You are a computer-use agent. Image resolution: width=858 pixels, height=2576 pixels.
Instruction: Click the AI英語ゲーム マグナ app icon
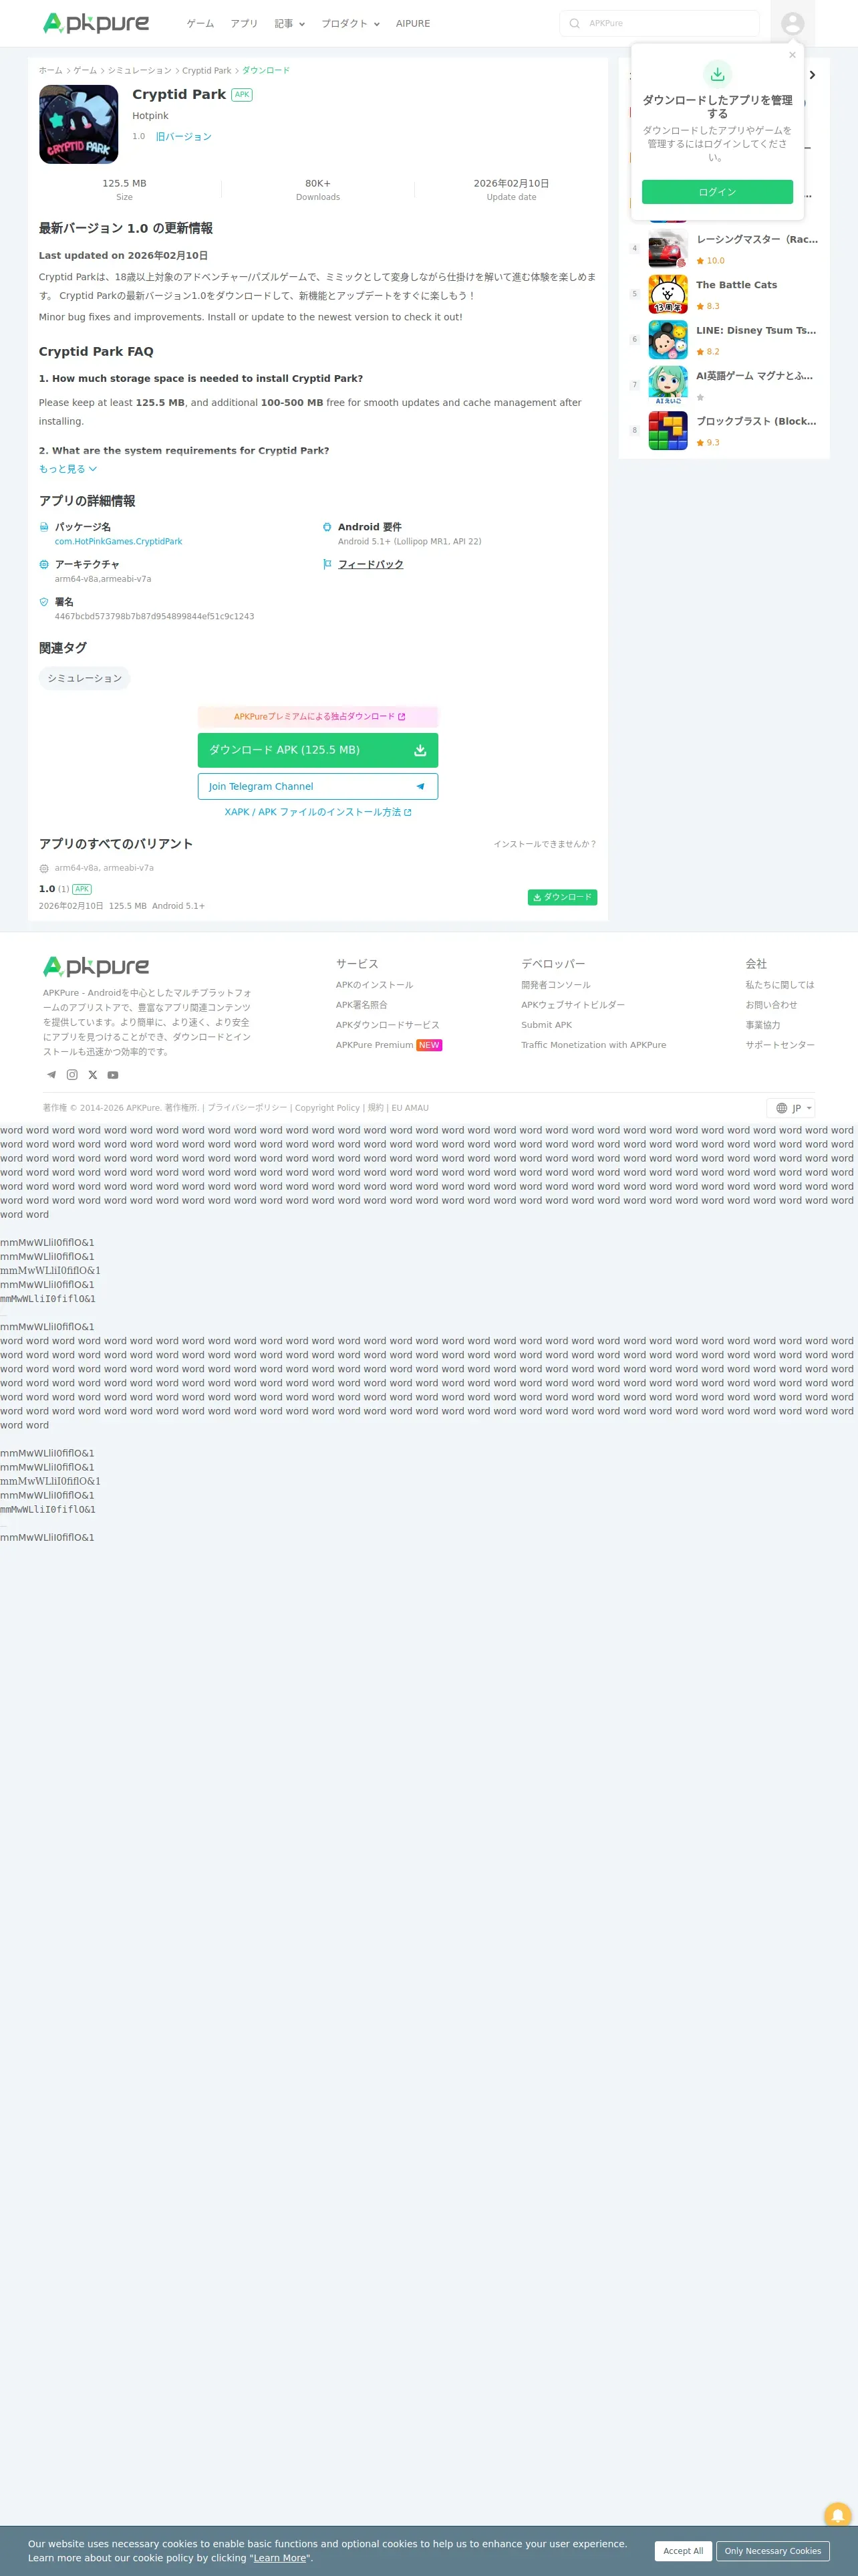668,385
